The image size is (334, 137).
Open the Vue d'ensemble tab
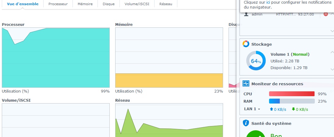23,4
